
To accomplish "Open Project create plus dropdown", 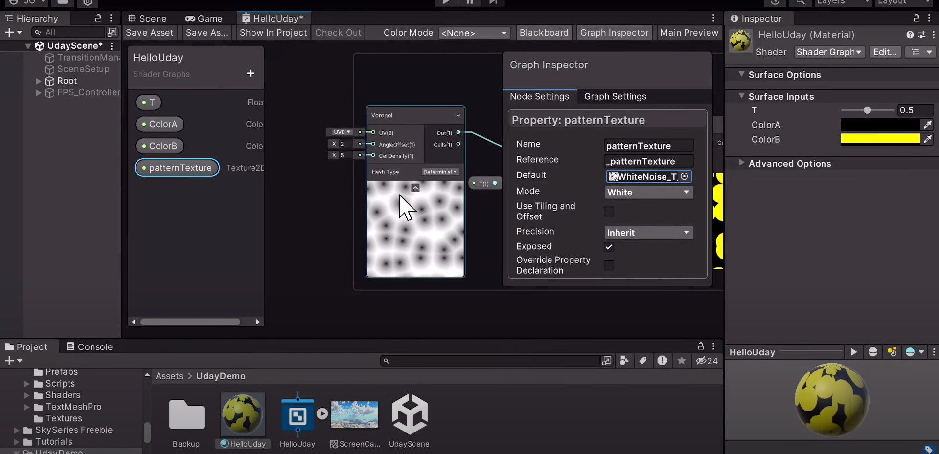I will click(13, 361).
